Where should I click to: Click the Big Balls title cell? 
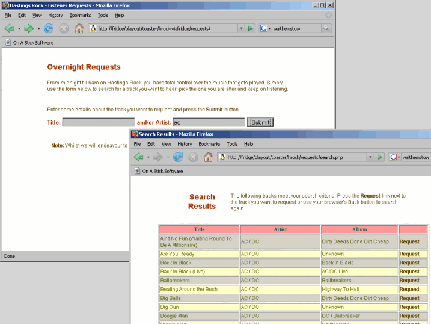pos(200,298)
